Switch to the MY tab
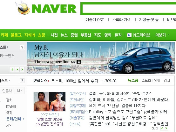The image size is (176, 132). click(19, 91)
